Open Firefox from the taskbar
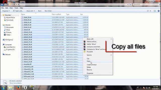The image size is (161, 90). (18, 88)
